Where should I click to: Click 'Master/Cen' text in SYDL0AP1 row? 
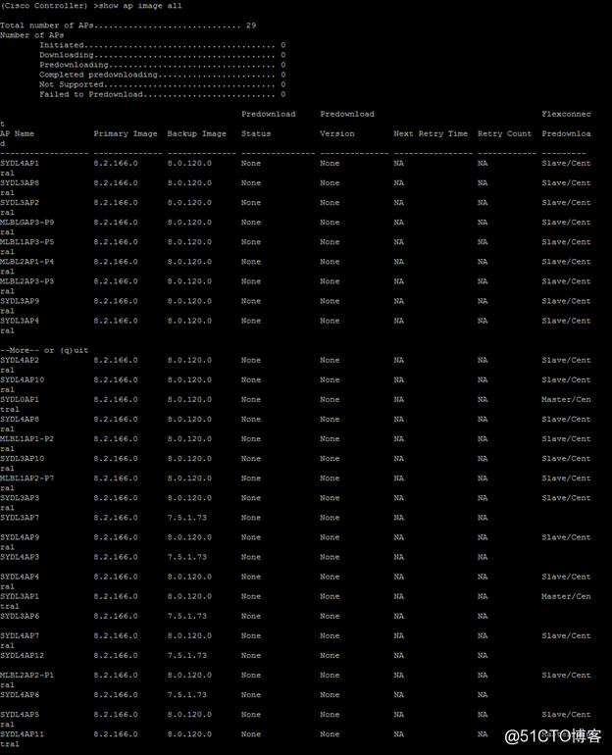click(x=566, y=400)
